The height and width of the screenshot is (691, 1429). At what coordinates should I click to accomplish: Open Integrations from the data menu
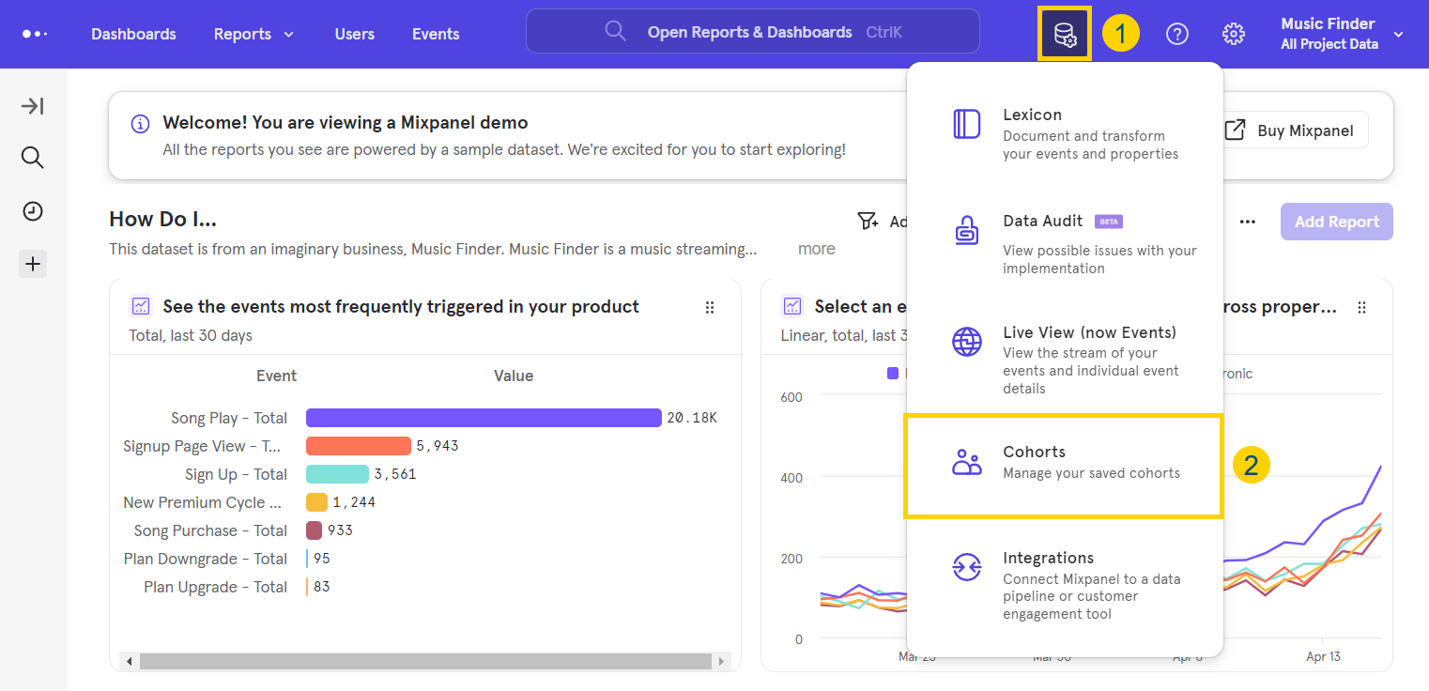click(x=1063, y=584)
